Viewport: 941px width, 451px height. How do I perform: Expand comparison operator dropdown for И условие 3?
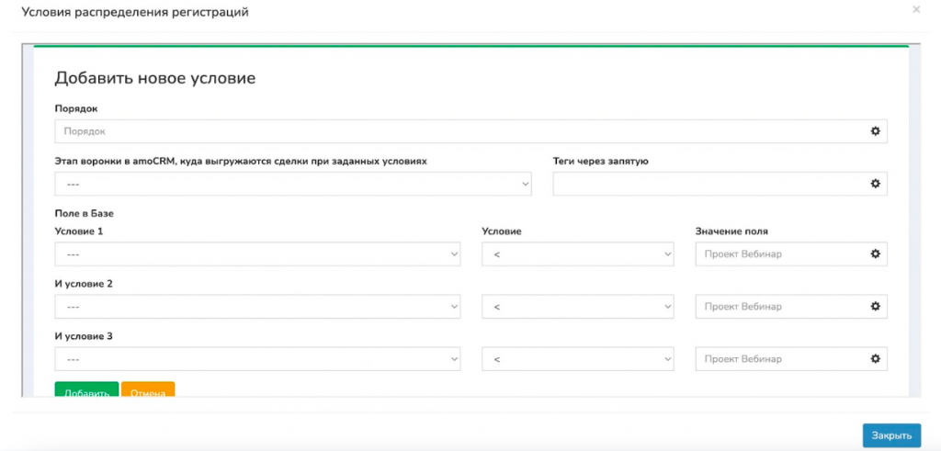(x=578, y=359)
